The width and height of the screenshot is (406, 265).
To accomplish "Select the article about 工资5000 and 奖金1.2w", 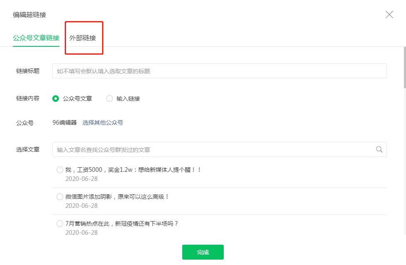I will (x=59, y=170).
